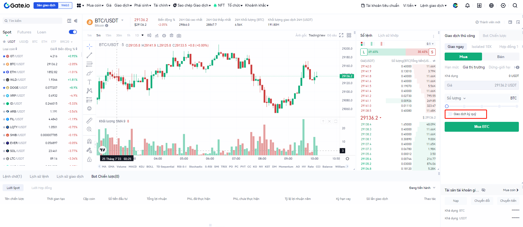This screenshot has height=227, width=523.
Task: Select the ruler measure tool
Action: [x=89, y=120]
